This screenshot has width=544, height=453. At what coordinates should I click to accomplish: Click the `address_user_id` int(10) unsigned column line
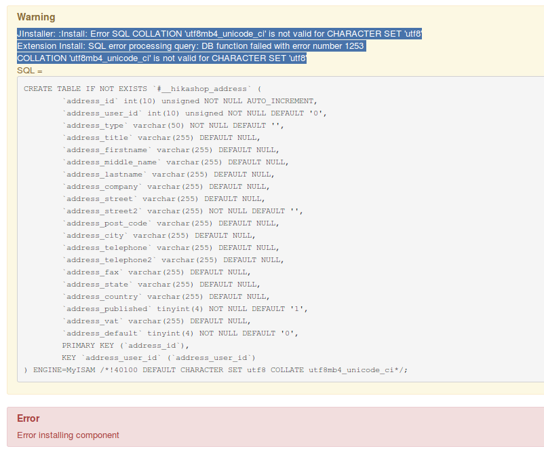[194, 113]
